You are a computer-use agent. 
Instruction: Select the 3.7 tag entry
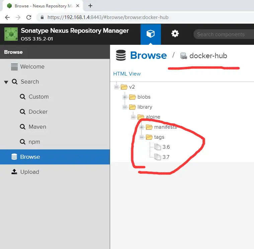pos(166,157)
